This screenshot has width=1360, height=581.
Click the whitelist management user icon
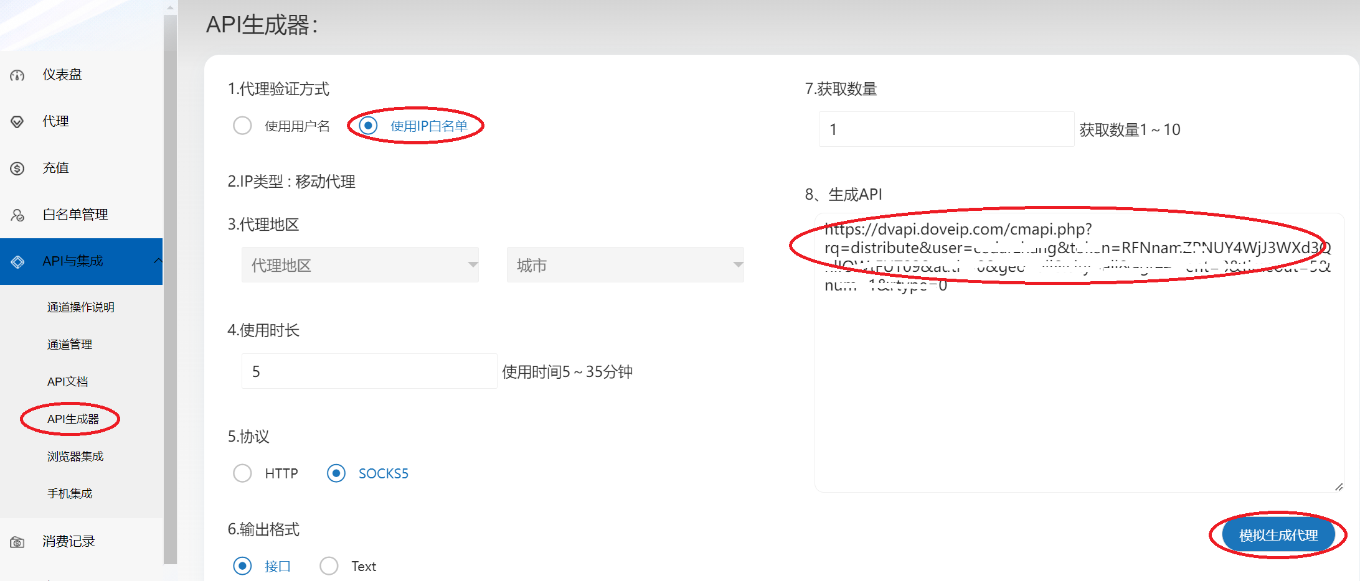17,215
